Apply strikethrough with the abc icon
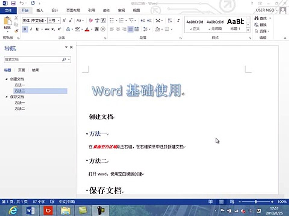The width and height of the screenshot is (289, 216). [47, 29]
